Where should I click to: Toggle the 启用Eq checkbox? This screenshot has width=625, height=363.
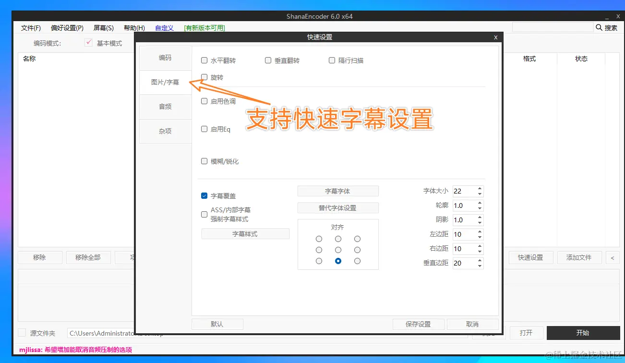(x=204, y=129)
